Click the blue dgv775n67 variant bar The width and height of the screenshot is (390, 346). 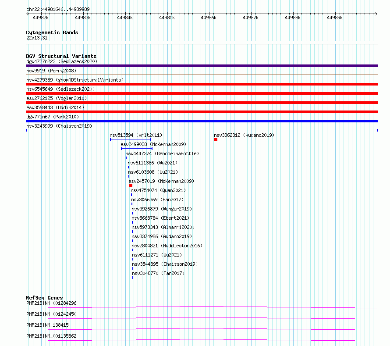click(202, 121)
